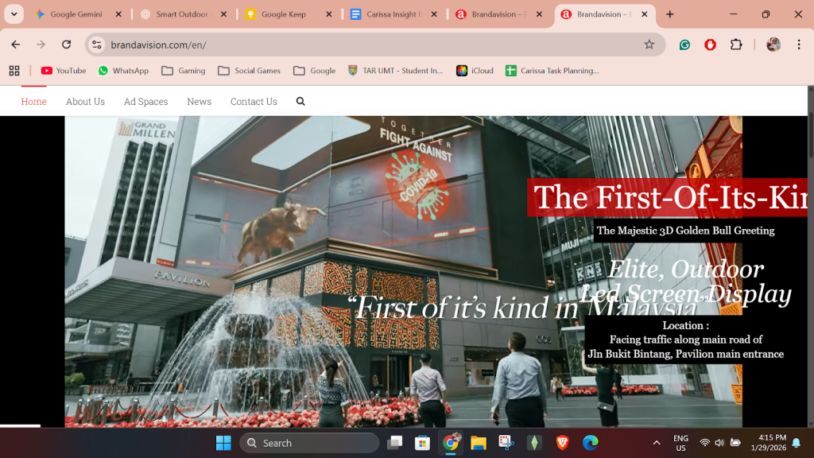The width and height of the screenshot is (814, 458).
Task: Open the iCloud bookmark
Action: point(475,71)
